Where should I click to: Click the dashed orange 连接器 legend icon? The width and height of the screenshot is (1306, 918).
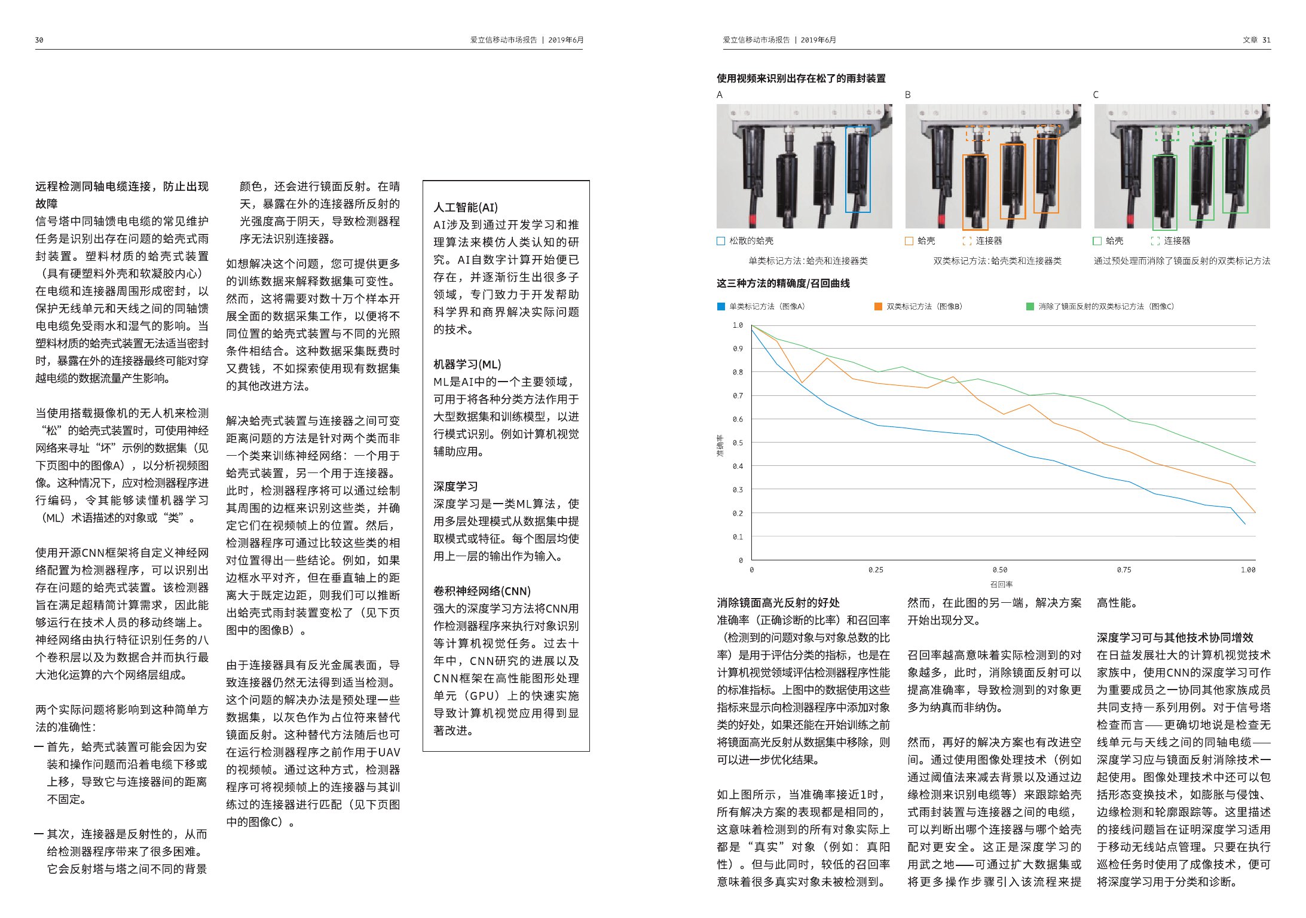point(967,241)
